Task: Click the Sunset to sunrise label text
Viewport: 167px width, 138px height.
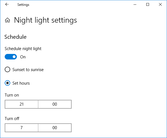Action: (28, 70)
